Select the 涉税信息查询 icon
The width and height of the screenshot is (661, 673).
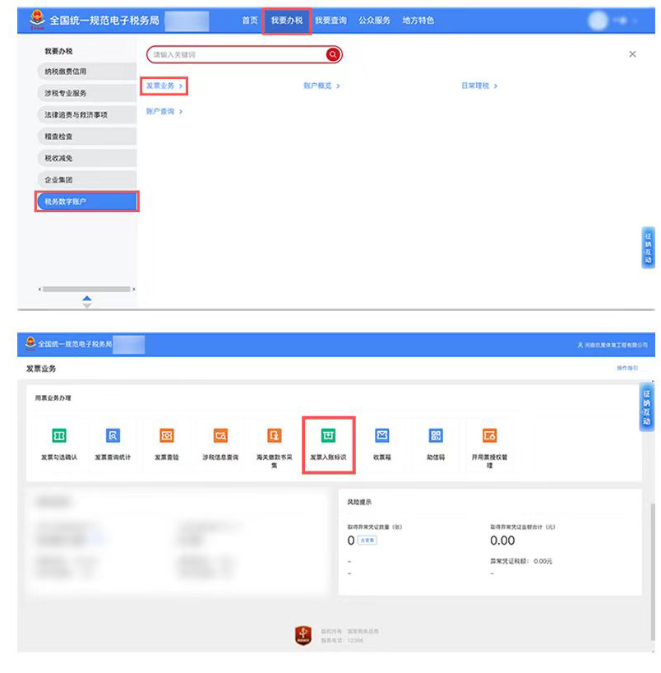click(x=220, y=436)
